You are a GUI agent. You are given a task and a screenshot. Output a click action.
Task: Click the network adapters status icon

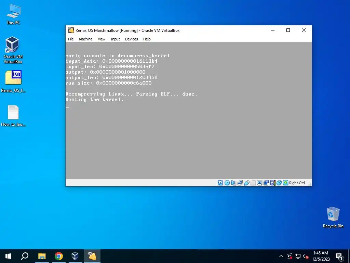point(240,183)
